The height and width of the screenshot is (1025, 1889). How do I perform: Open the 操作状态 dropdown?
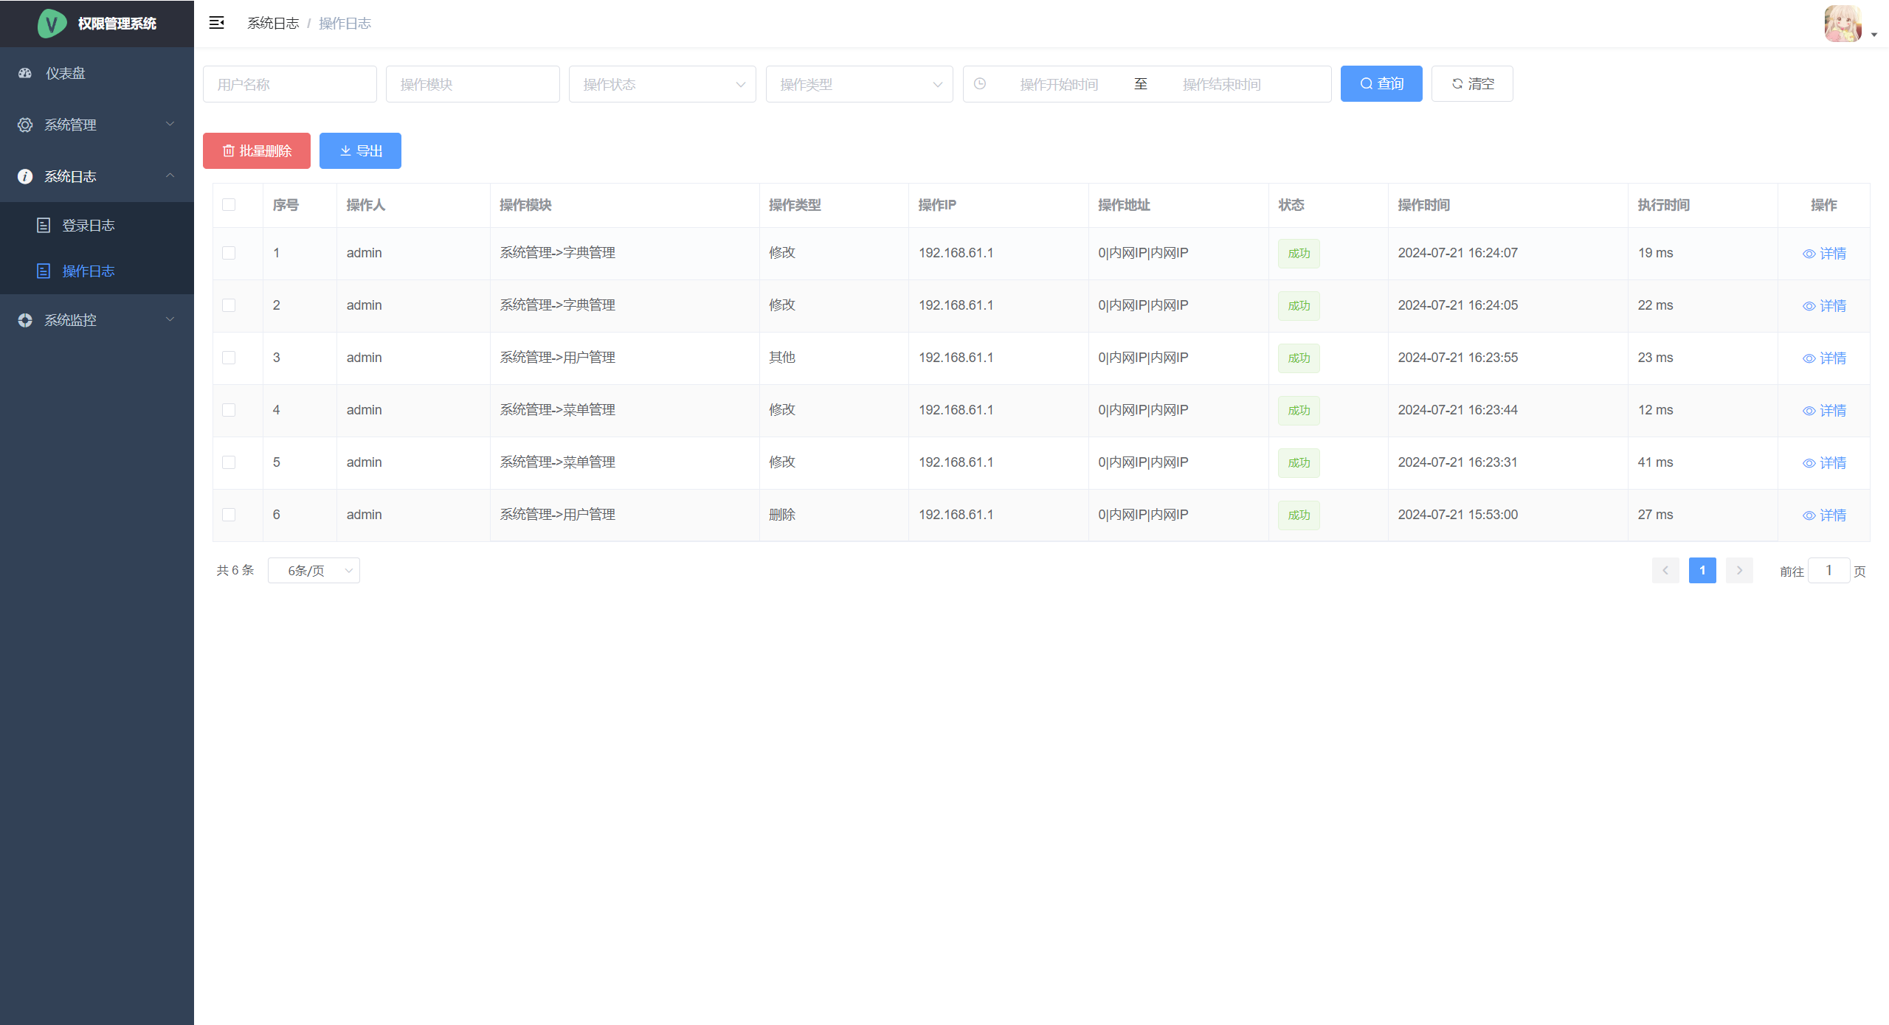click(x=662, y=84)
